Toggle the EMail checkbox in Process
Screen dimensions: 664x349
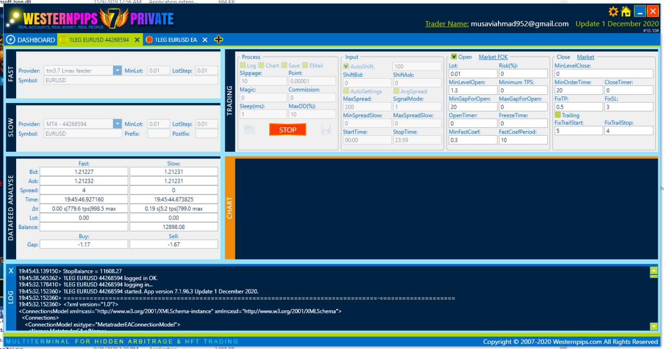305,65
